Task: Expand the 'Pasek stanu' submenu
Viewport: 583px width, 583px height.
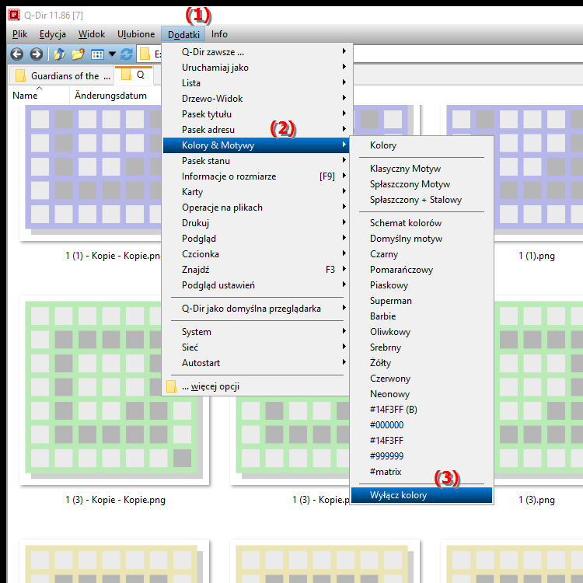Action: 256,161
